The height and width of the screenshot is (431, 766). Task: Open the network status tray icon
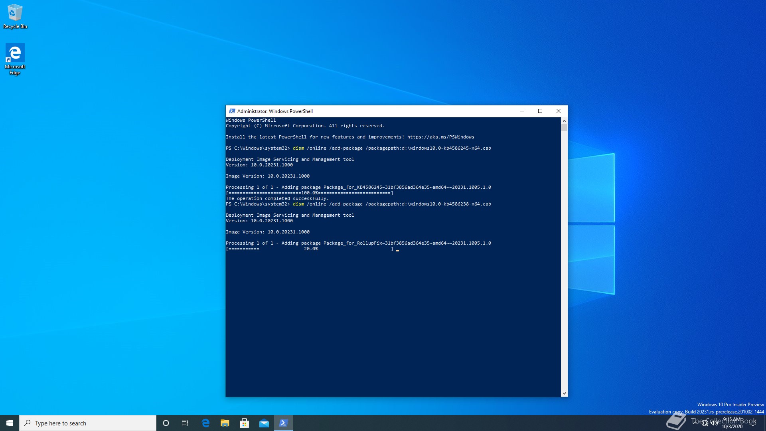pos(705,423)
